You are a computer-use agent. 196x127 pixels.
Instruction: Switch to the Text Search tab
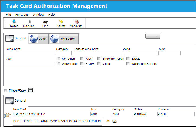(x=64, y=39)
